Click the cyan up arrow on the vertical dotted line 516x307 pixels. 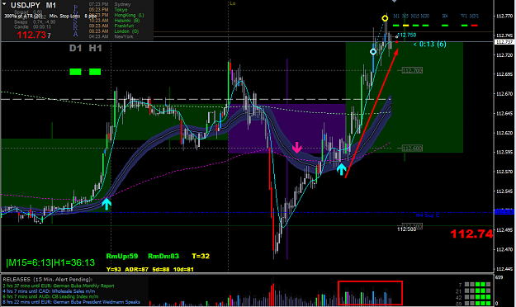106,204
